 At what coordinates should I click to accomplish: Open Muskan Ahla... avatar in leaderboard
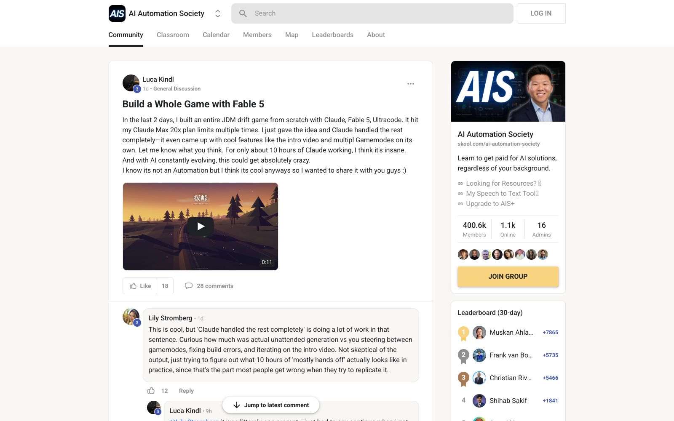point(479,333)
